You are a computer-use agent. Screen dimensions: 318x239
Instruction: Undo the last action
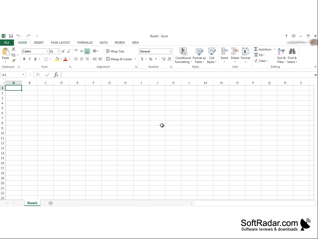[x=18, y=36]
